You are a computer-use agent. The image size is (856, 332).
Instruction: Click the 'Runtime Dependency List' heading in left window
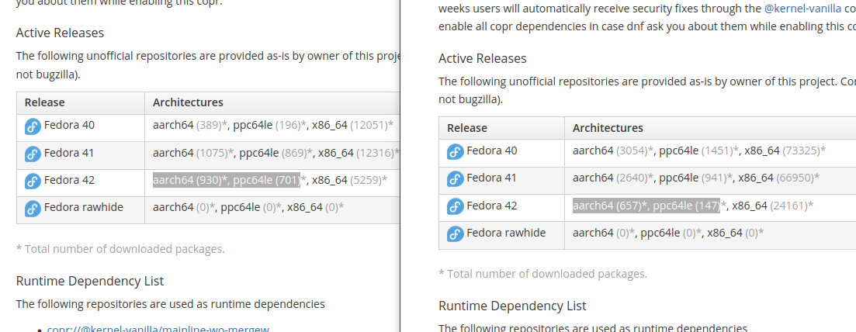click(89, 282)
